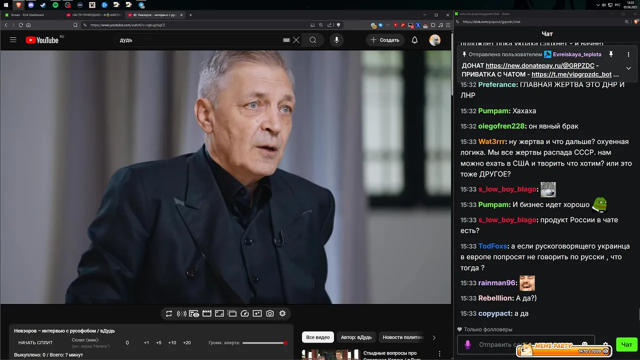Image resolution: width=640 pixels, height=360 pixels.
Task: Switch to НАСТЯ ПРИХОДЬКО browser tab
Action: [94, 15]
